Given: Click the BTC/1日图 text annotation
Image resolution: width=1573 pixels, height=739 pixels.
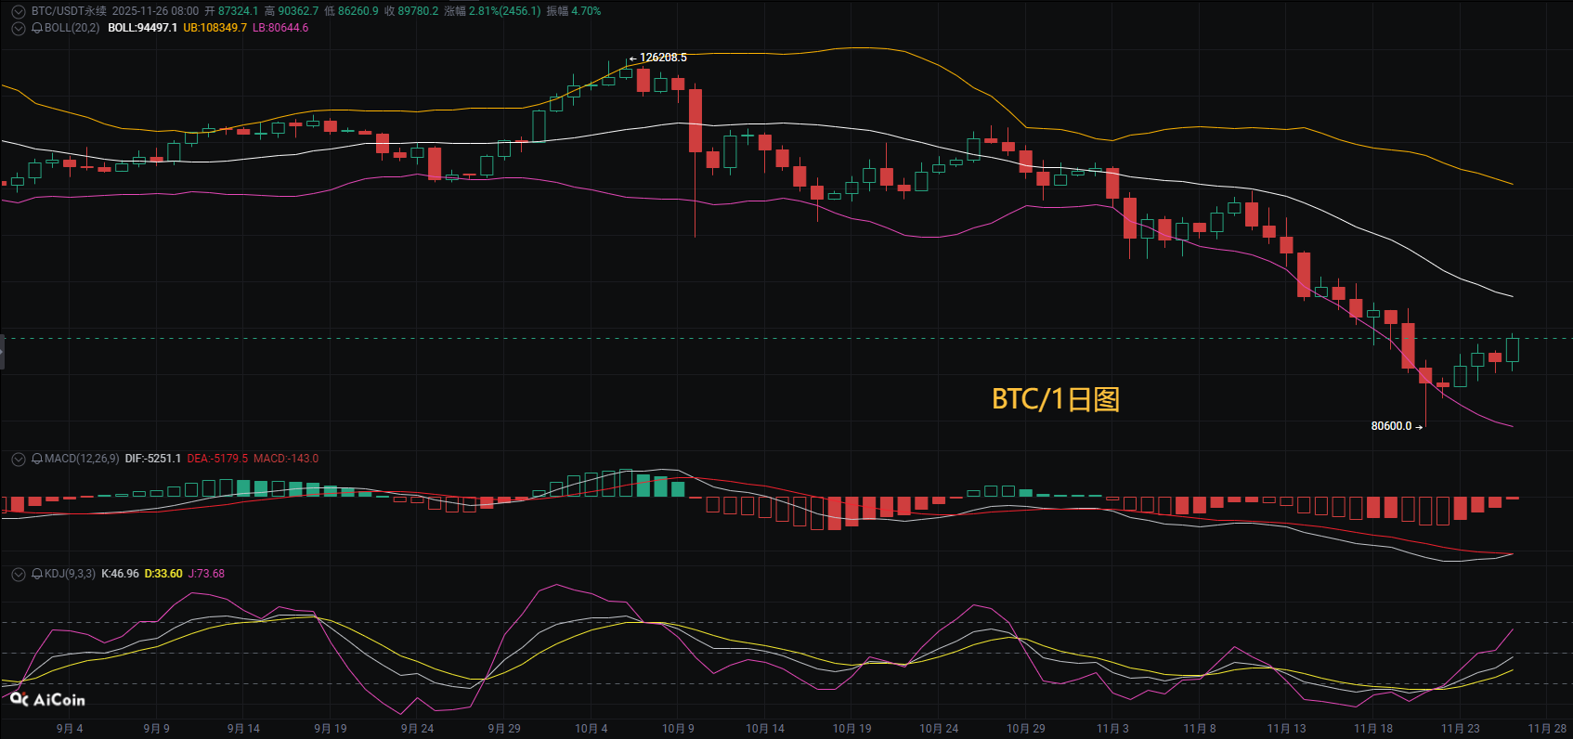Looking at the screenshot, I should tap(1056, 399).
